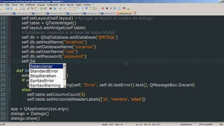Click the "length : 1227" status field
This screenshot has height=126, width=224.
coord(108,125)
